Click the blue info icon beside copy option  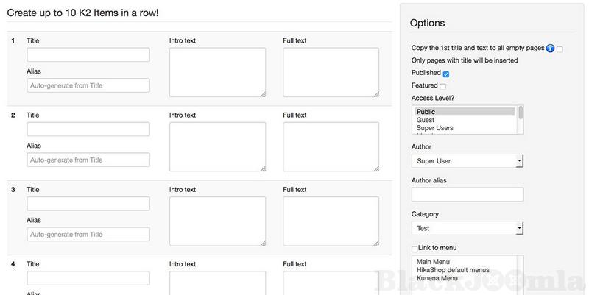[551, 49]
